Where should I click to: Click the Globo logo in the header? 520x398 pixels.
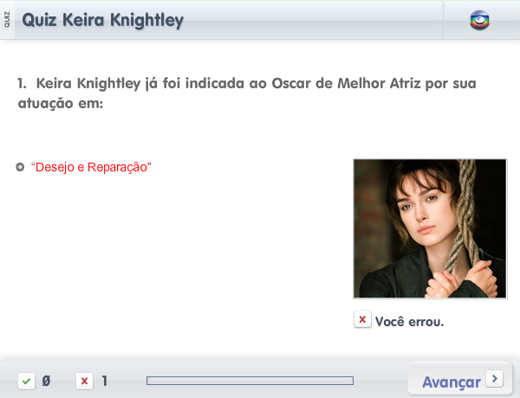tap(479, 21)
